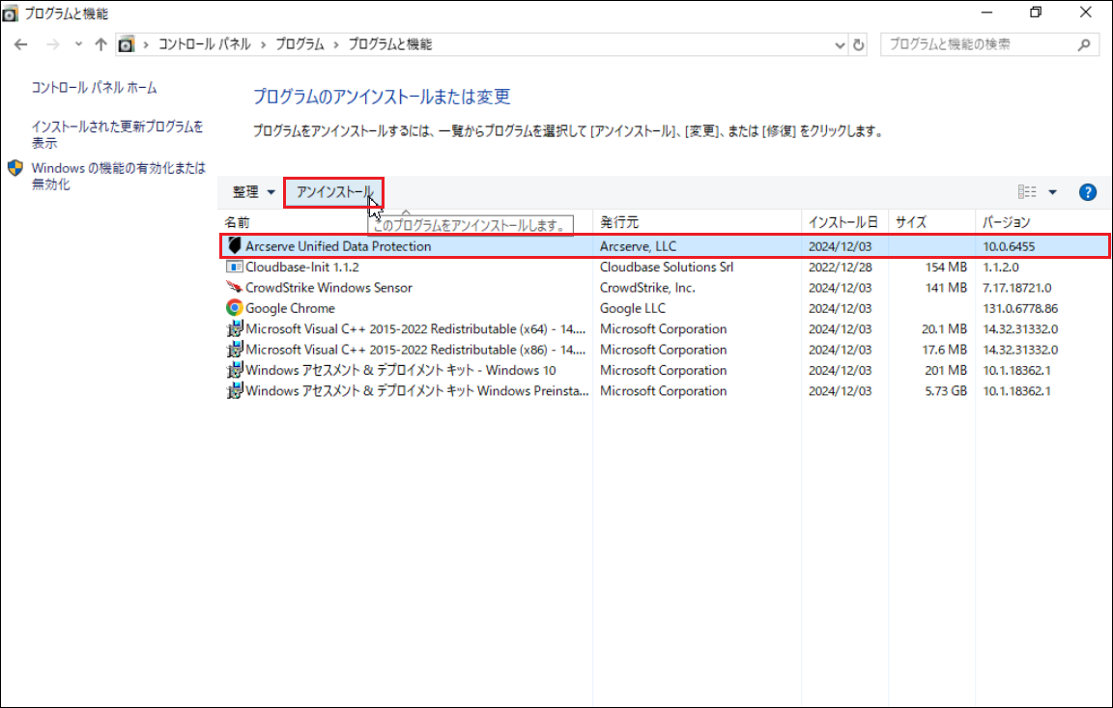Viewport: 1113px width, 708px height.
Task: Open コントロール パネル breadcrumb
Action: [x=205, y=44]
